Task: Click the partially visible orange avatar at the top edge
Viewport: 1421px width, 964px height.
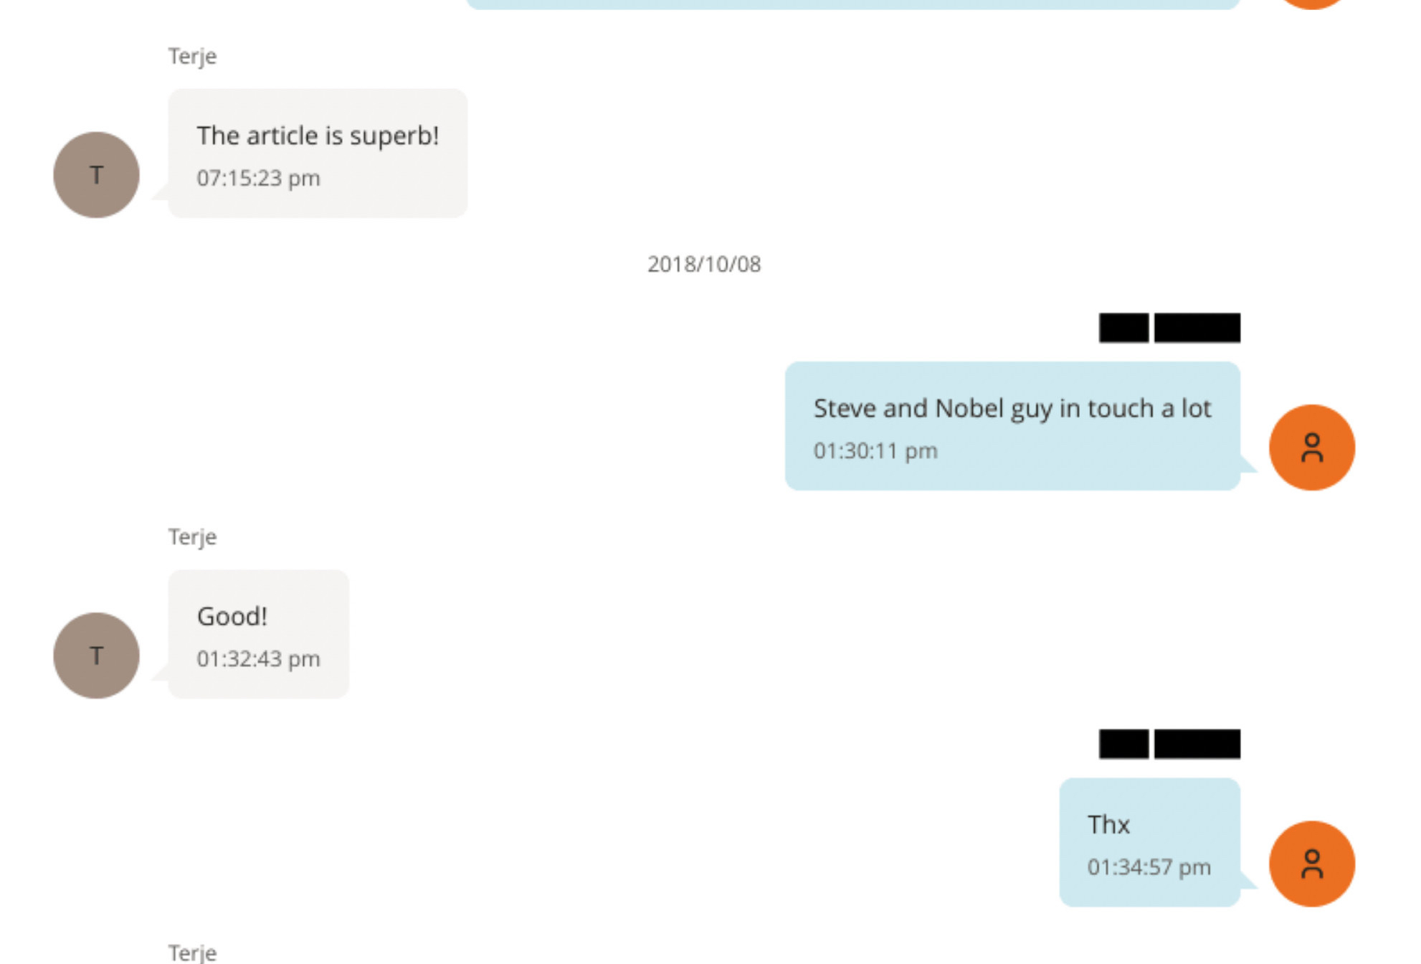Action: point(1311,4)
